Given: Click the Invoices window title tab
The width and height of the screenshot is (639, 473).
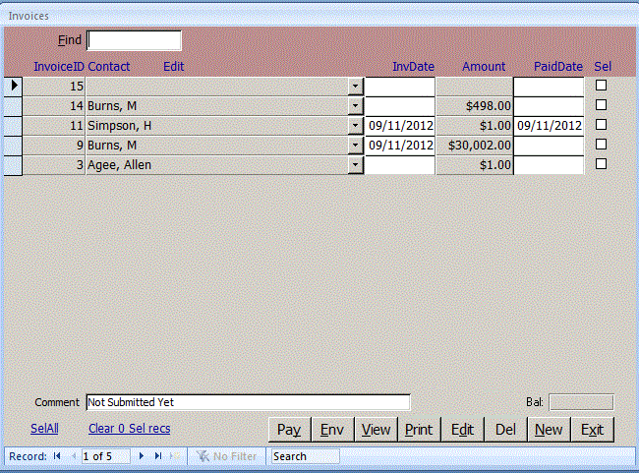Looking at the screenshot, I should (29, 16).
